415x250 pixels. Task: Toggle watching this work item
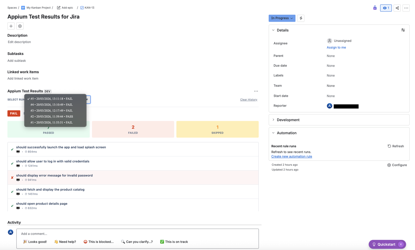click(x=386, y=8)
